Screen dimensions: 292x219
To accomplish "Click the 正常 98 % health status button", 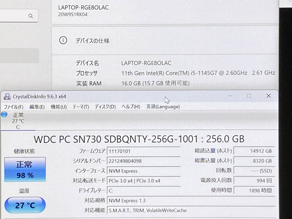I will coord(25,169).
